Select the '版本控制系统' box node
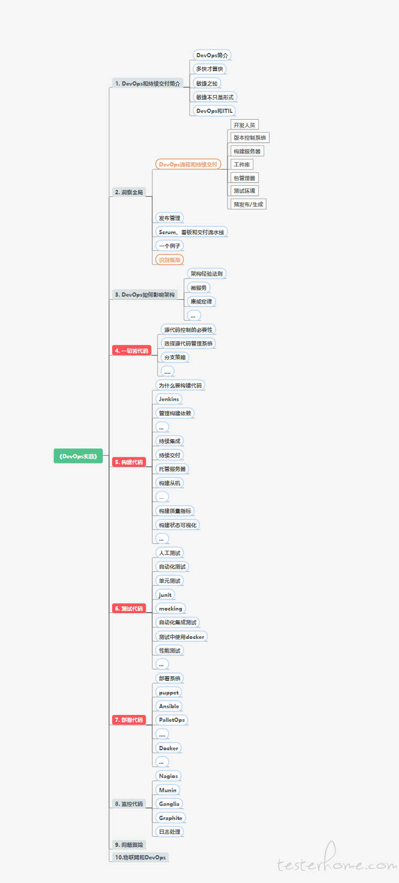399x883 pixels. coord(250,138)
